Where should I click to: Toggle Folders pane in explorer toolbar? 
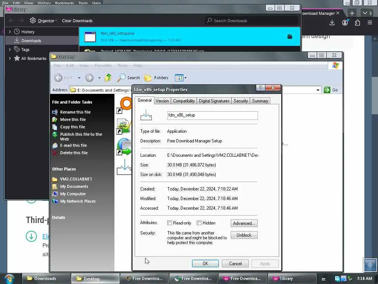[x=156, y=78]
